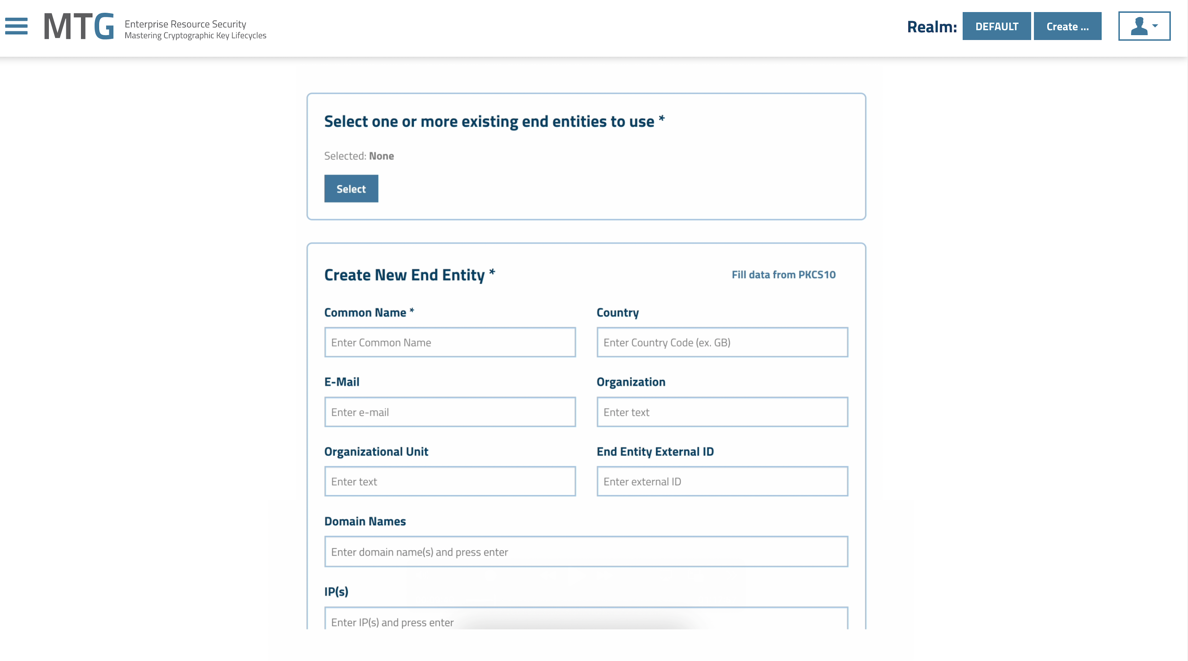
Task: Click the Realm label in header
Action: coord(931,27)
